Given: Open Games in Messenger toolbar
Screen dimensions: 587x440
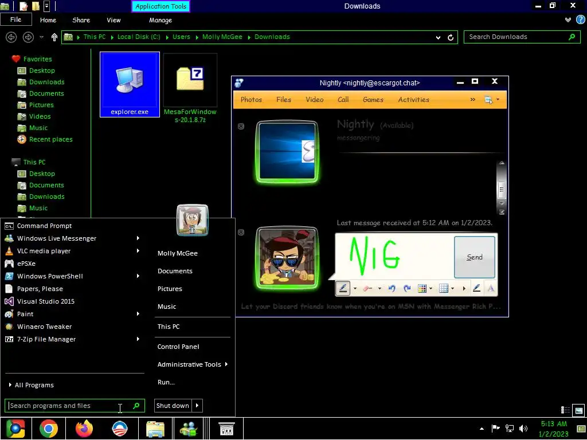Looking at the screenshot, I should [x=373, y=100].
